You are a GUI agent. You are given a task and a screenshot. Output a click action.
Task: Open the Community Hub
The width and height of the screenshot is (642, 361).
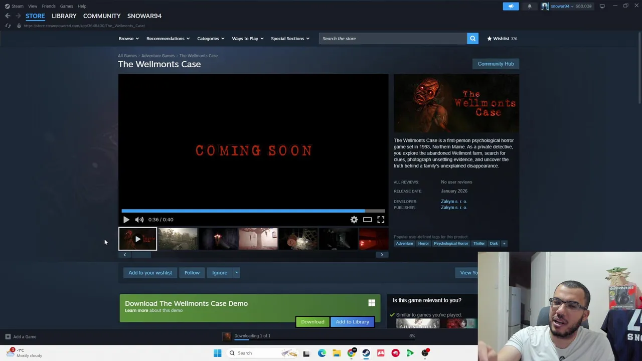[x=496, y=64]
